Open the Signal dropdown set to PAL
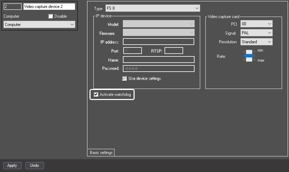Screen dimensions: 289x172 (x=256, y=33)
